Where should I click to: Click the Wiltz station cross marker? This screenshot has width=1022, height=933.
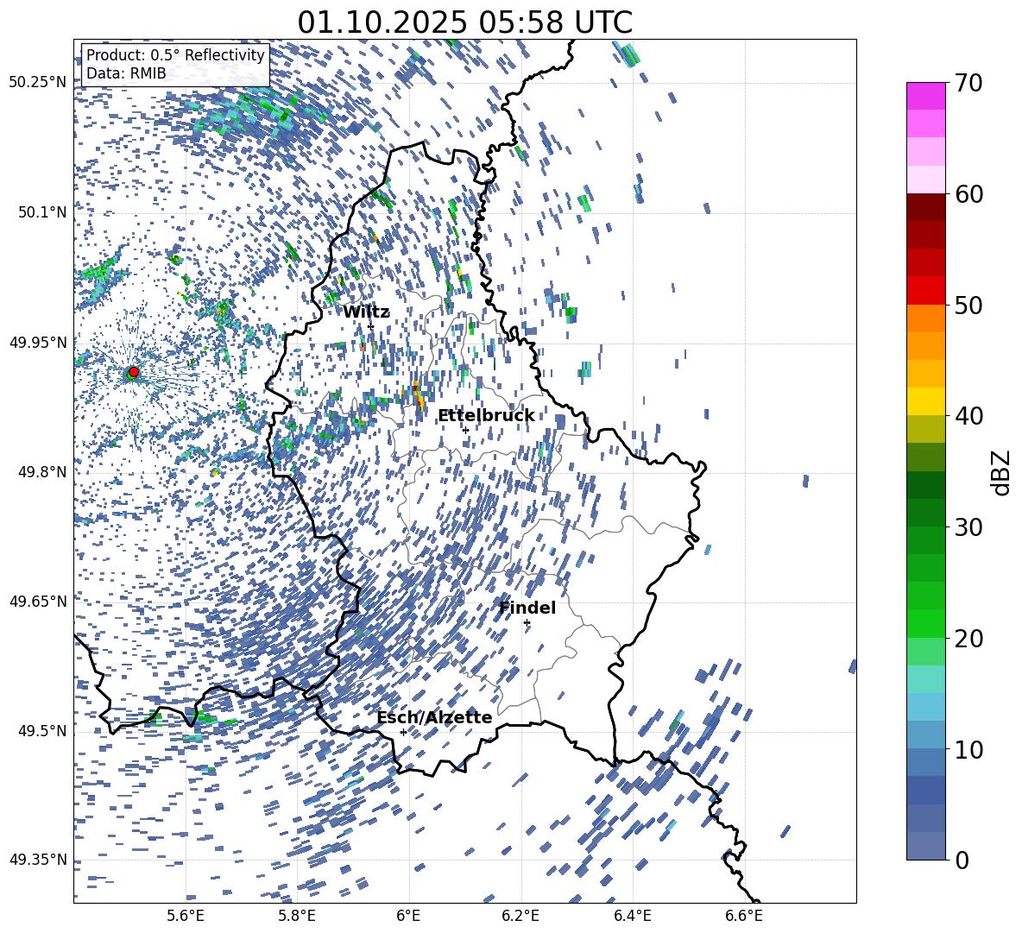coord(370,326)
